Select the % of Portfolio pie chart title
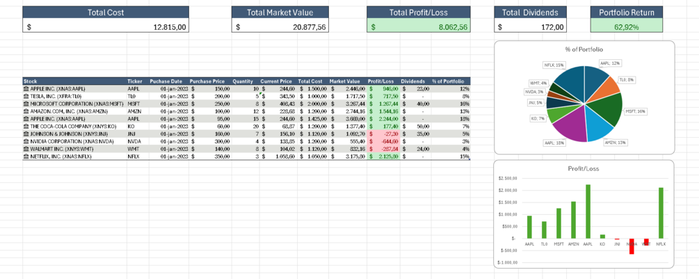 click(x=584, y=49)
